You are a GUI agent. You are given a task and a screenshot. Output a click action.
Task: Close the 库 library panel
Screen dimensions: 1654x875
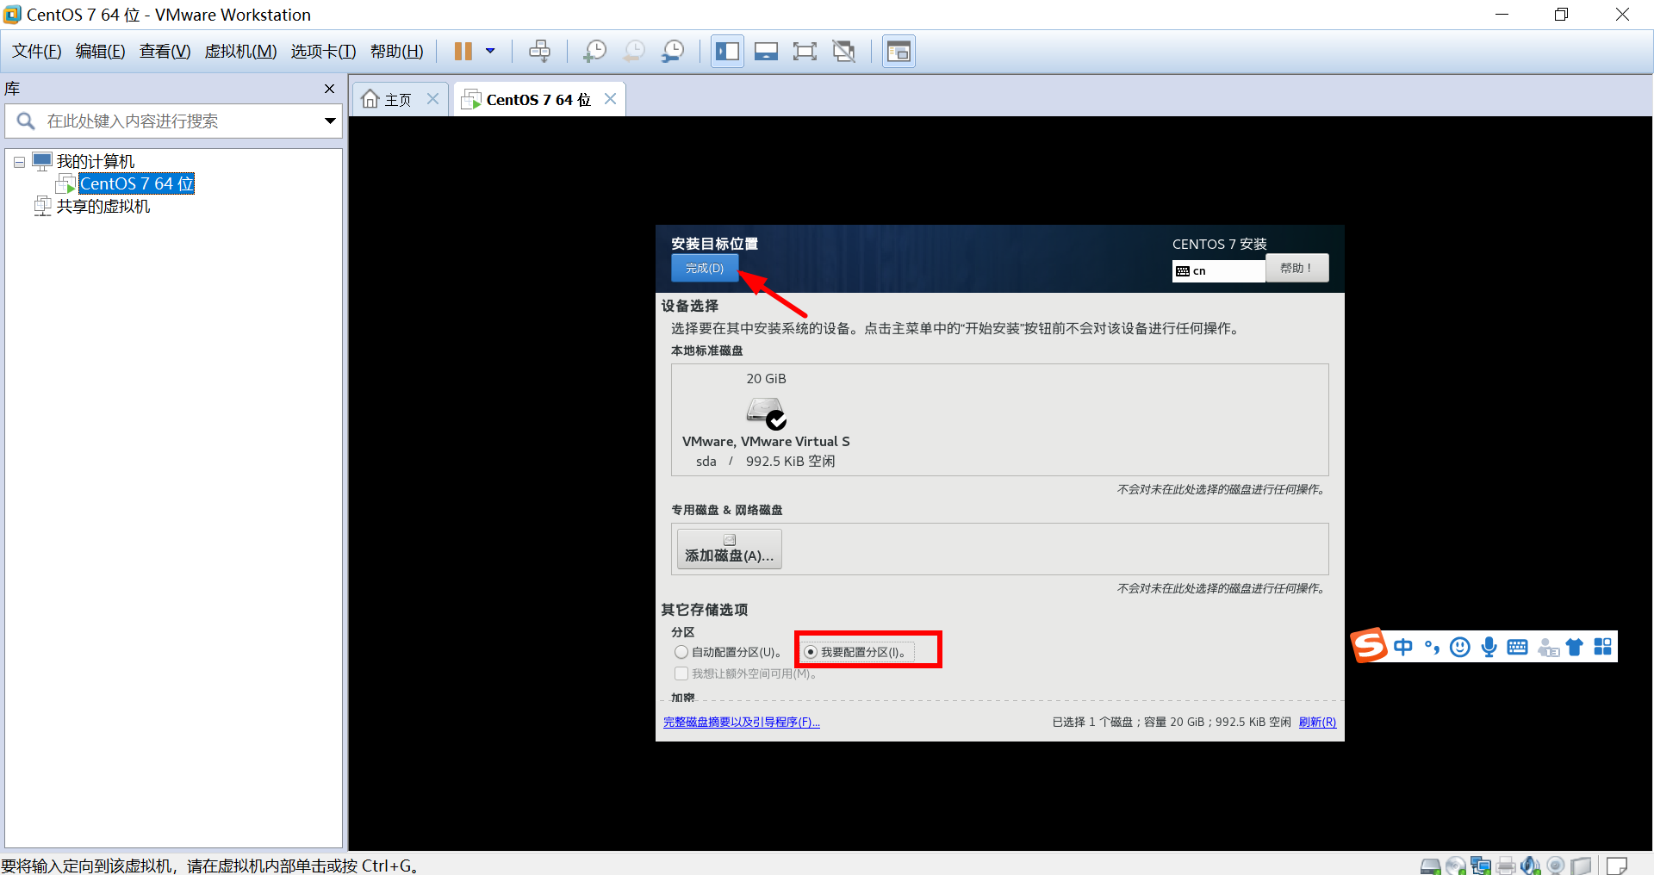[x=329, y=89]
